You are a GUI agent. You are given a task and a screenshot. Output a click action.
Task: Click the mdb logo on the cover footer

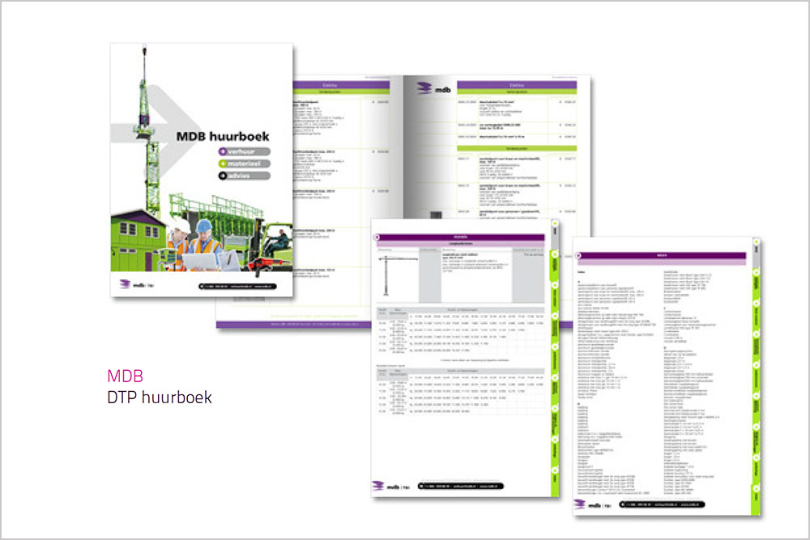(137, 284)
